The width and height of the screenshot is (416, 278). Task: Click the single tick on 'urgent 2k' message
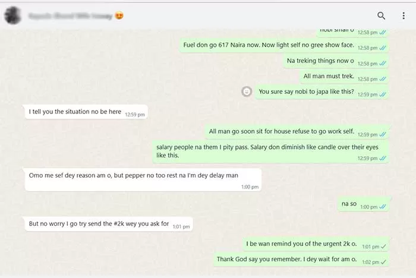click(x=383, y=247)
